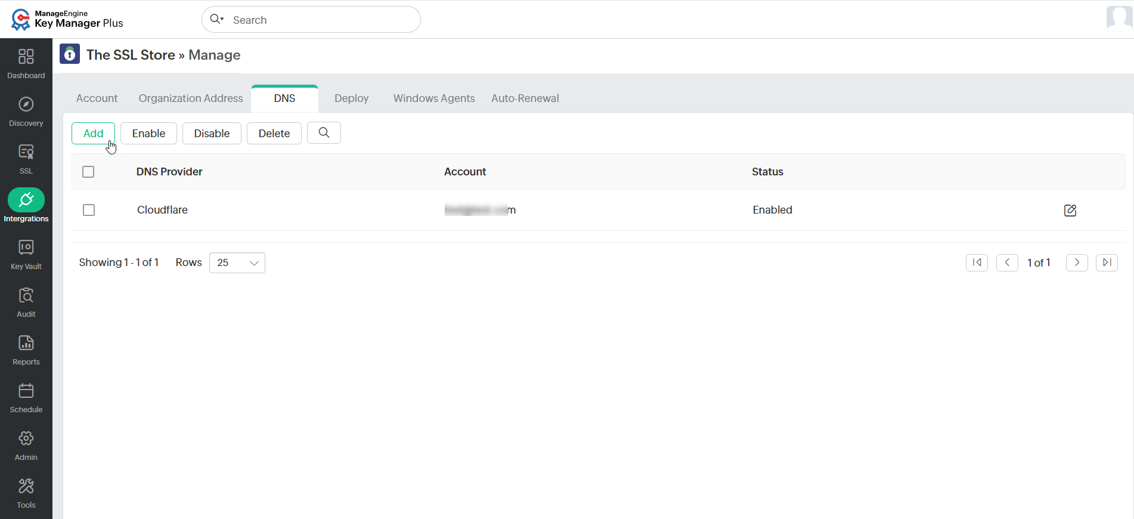Image resolution: width=1134 pixels, height=519 pixels.
Task: Switch to the Account tab
Action: [97, 98]
